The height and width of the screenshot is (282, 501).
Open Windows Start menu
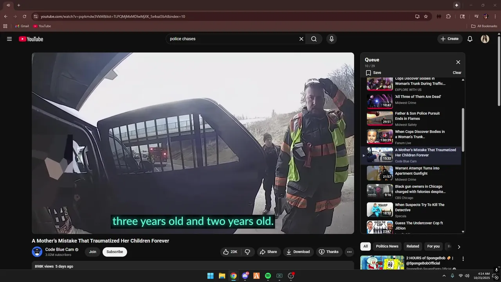coord(210,276)
